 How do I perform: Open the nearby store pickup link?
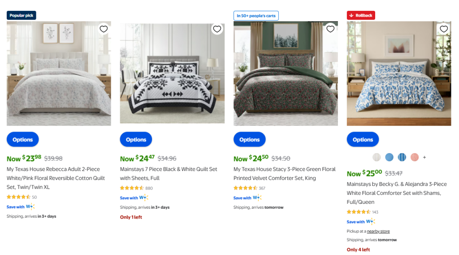[378, 231]
